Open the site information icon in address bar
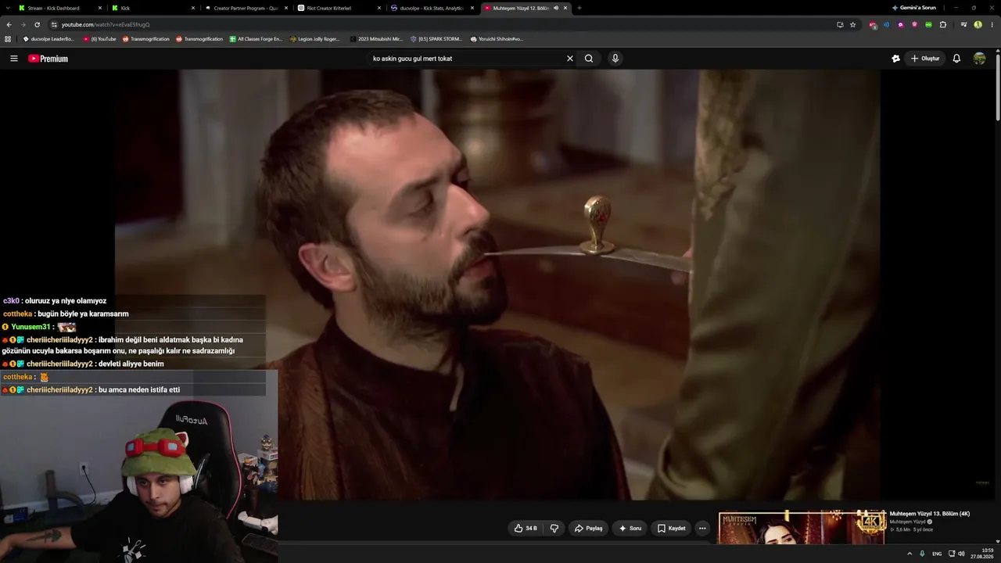1001x563 pixels. coord(55,24)
